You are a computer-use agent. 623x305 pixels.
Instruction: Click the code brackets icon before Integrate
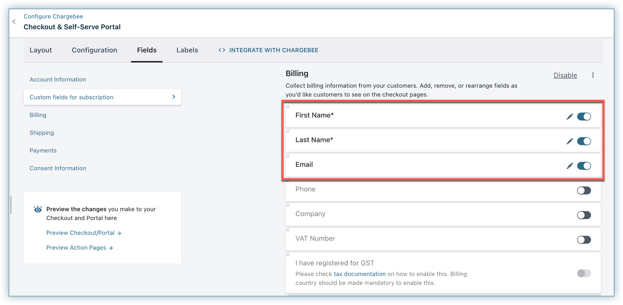pyautogui.click(x=222, y=50)
